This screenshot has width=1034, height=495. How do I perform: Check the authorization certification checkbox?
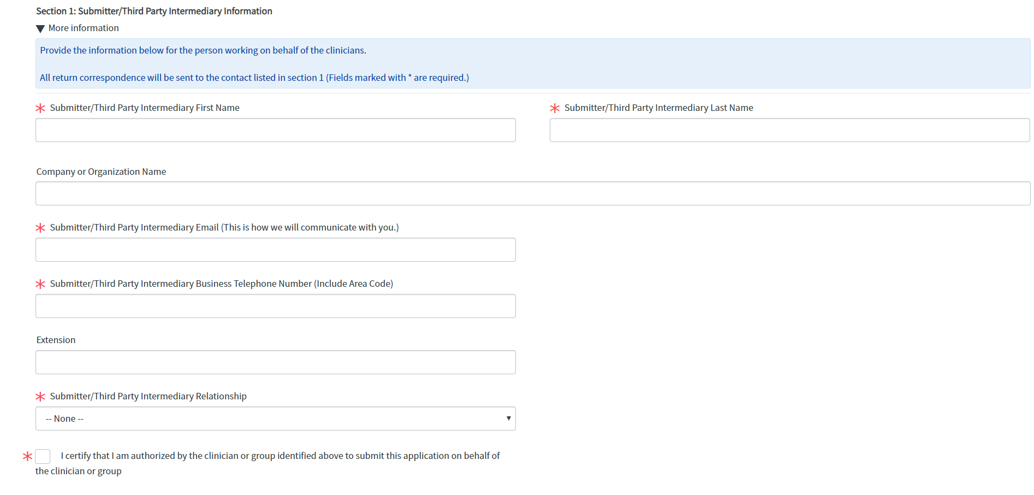pyautogui.click(x=43, y=456)
